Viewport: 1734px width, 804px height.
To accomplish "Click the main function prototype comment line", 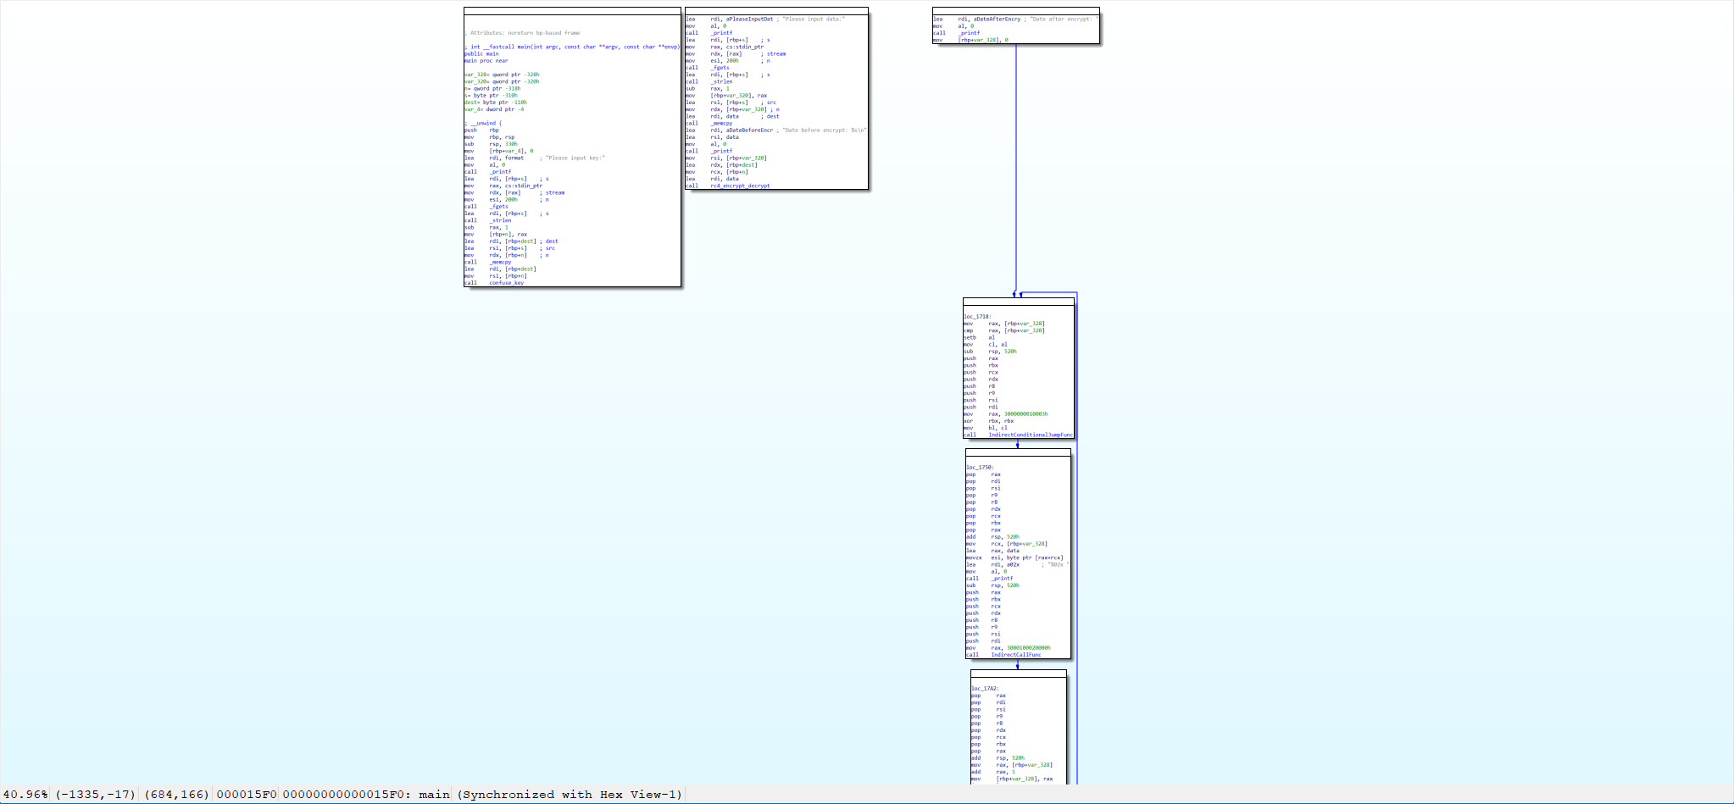I will pos(572,47).
